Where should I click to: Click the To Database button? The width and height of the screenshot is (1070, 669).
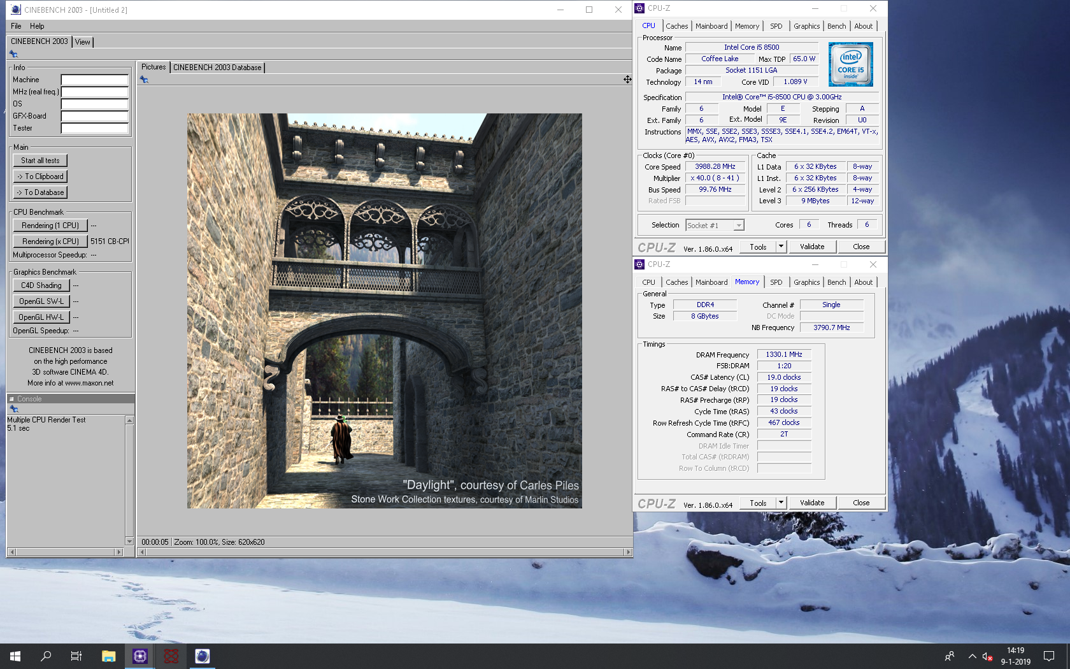click(40, 192)
